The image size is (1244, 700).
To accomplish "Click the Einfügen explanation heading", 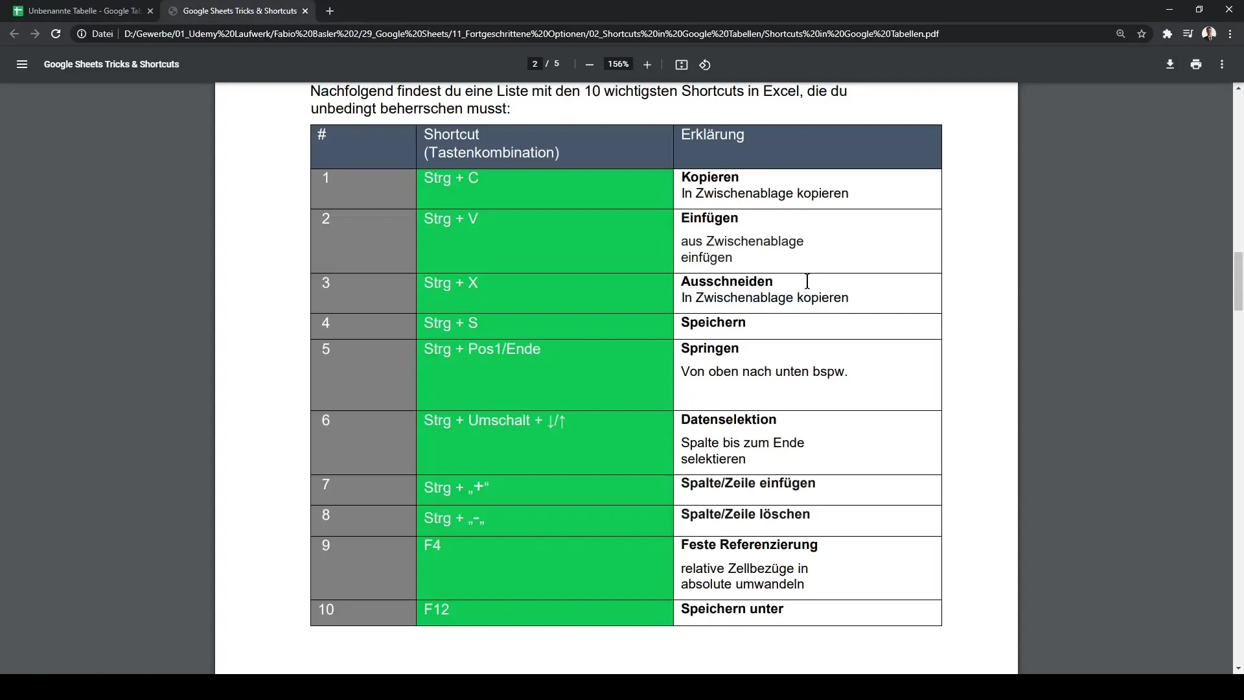I will click(x=709, y=218).
